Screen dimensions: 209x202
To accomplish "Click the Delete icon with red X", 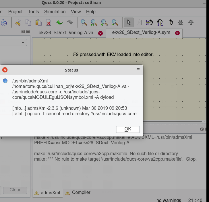I will coord(49,22).
